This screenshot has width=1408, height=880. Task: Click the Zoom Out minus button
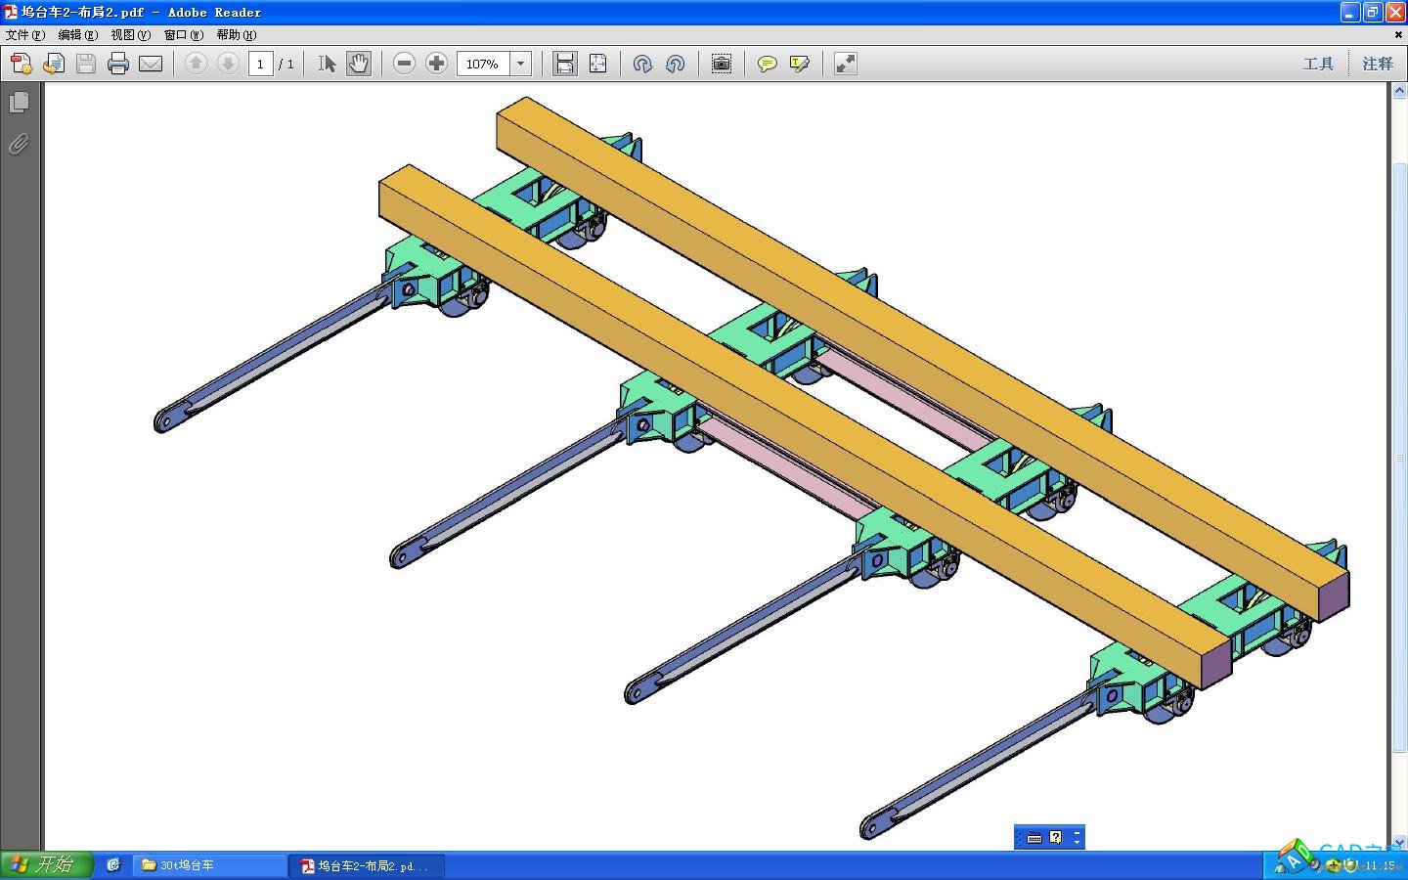tap(404, 65)
